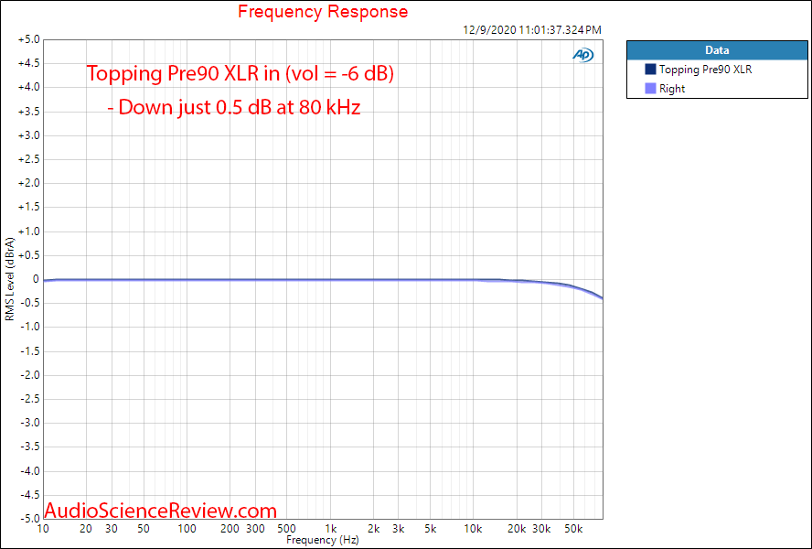
Task: Click the -4.5 label on the level axis
Action: coord(30,495)
